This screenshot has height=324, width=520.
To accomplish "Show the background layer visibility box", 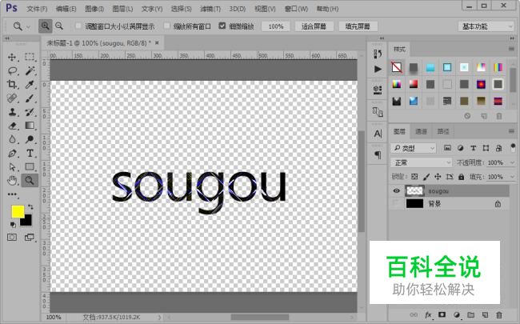I will coord(396,203).
